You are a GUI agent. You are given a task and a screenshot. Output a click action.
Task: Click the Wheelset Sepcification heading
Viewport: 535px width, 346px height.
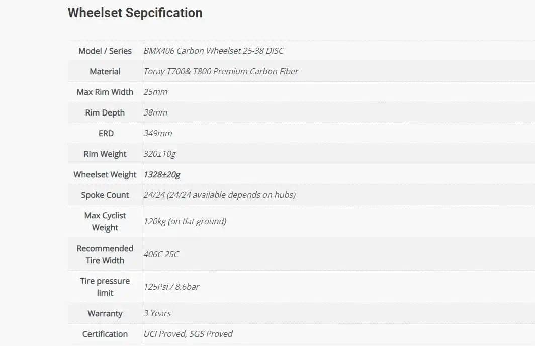click(135, 13)
